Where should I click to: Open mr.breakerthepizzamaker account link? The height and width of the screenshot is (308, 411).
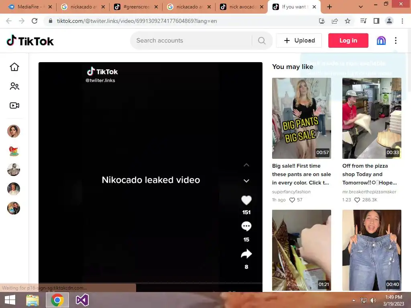pyautogui.click(x=369, y=192)
